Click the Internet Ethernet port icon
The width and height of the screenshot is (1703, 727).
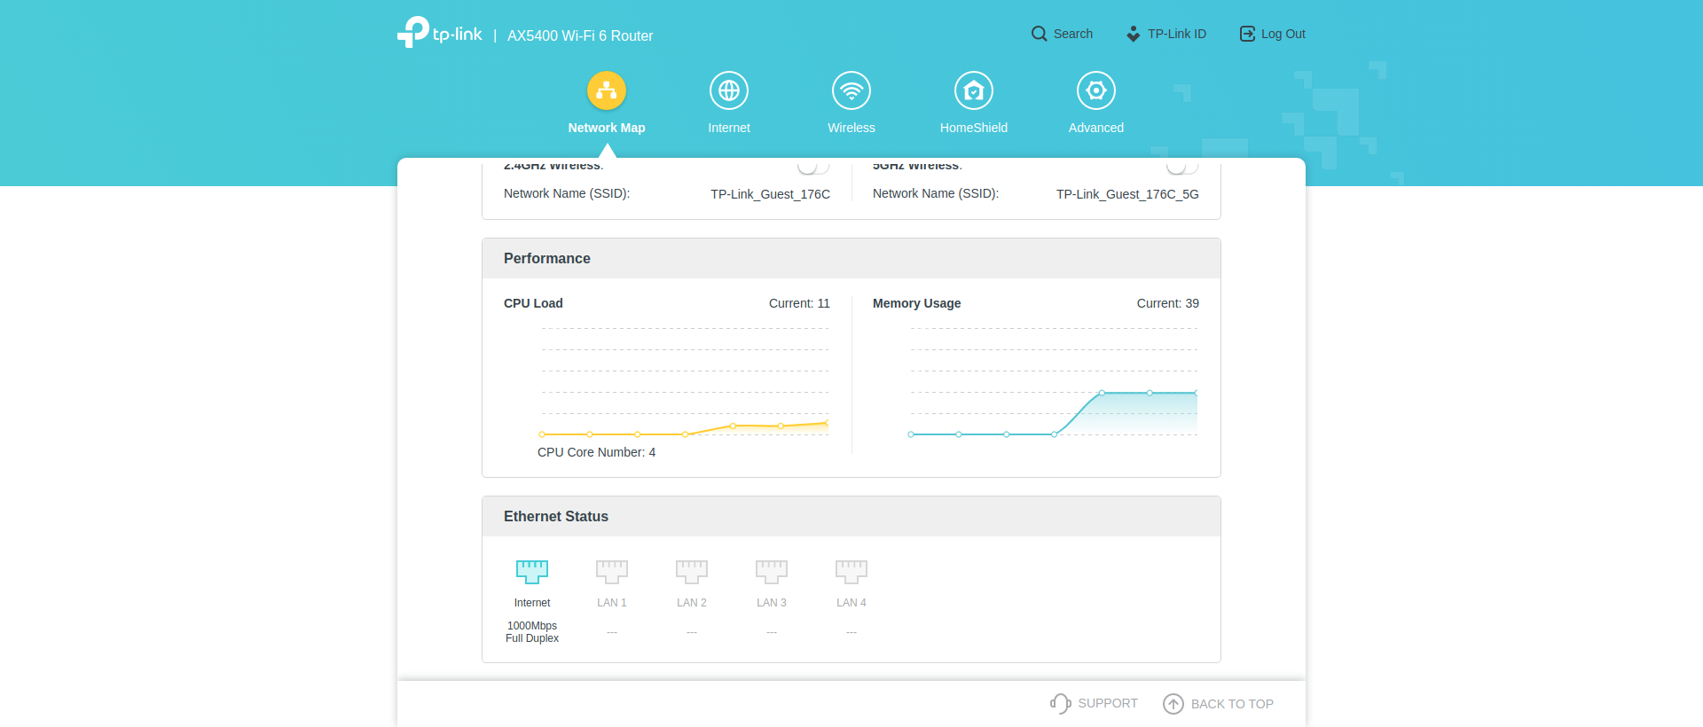tap(532, 572)
